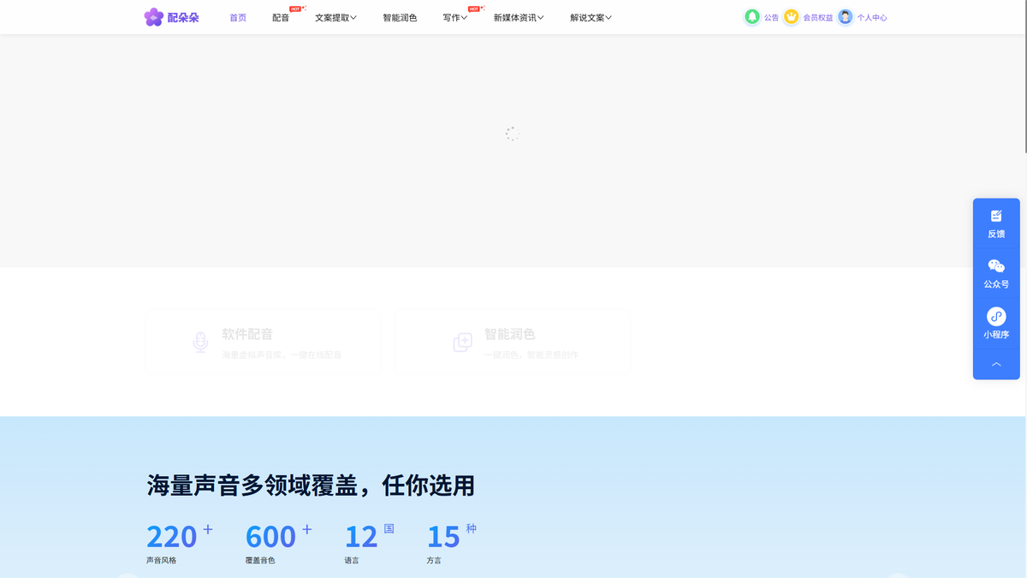The height and width of the screenshot is (578, 1027).
Task: Click the 小程序 mini-program icon
Action: click(996, 317)
